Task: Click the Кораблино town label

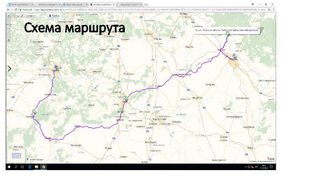Action: (x=249, y=127)
